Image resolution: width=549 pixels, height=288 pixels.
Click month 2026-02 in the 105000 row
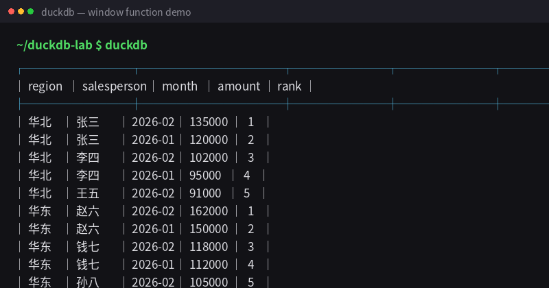click(153, 282)
